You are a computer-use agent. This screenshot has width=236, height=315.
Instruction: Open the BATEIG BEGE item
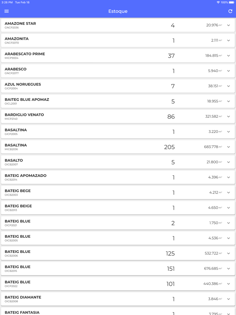(x=18, y=192)
